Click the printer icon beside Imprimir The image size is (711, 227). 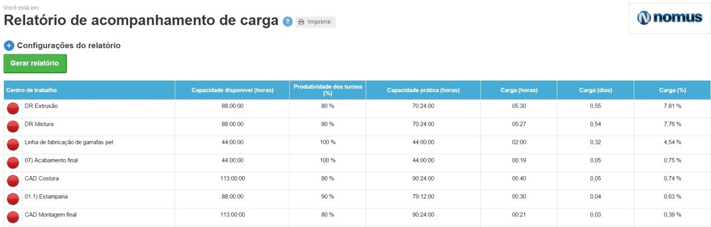(x=301, y=22)
